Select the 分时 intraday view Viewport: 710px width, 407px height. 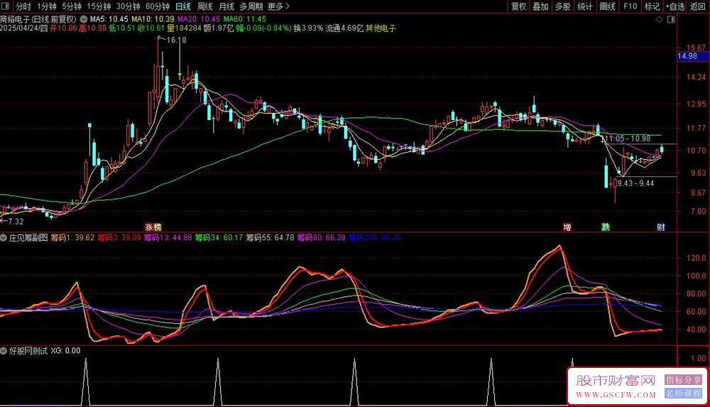[x=23, y=6]
